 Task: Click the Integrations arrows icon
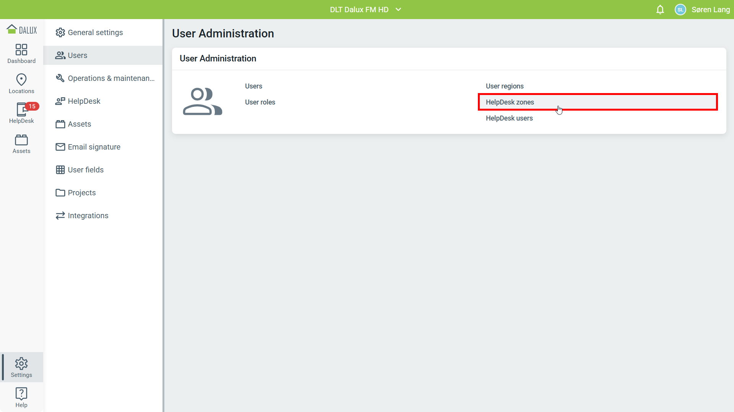click(x=60, y=216)
